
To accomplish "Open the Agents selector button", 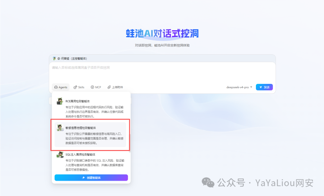I will tap(61, 87).
